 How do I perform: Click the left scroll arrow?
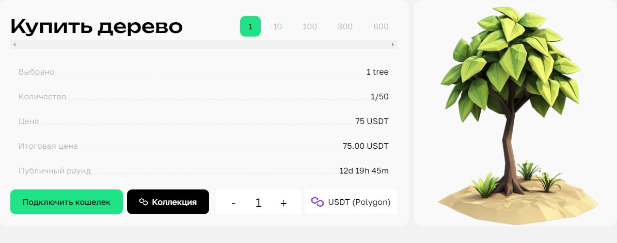[x=14, y=45]
